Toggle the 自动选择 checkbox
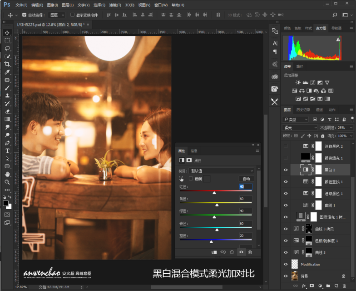This screenshot has width=356, height=291. [x=25, y=15]
